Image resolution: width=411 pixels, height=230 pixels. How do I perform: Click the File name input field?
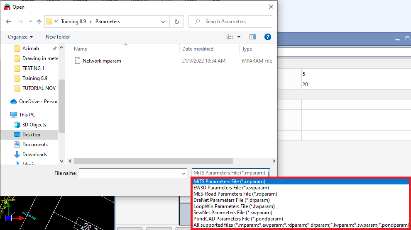tap(130, 173)
